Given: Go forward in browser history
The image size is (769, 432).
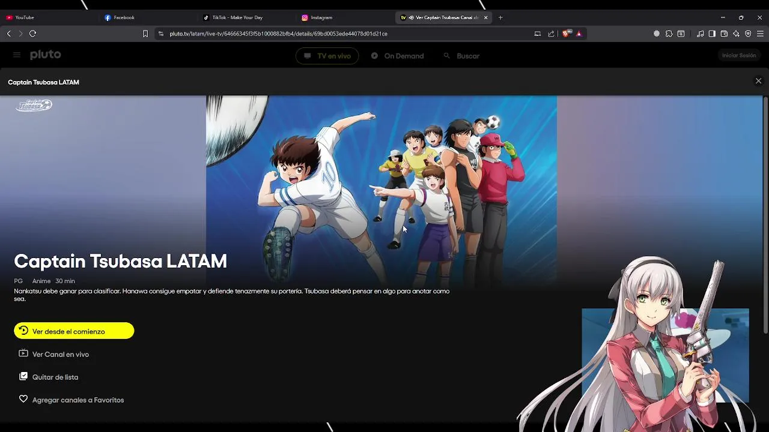Looking at the screenshot, I should tap(20, 34).
